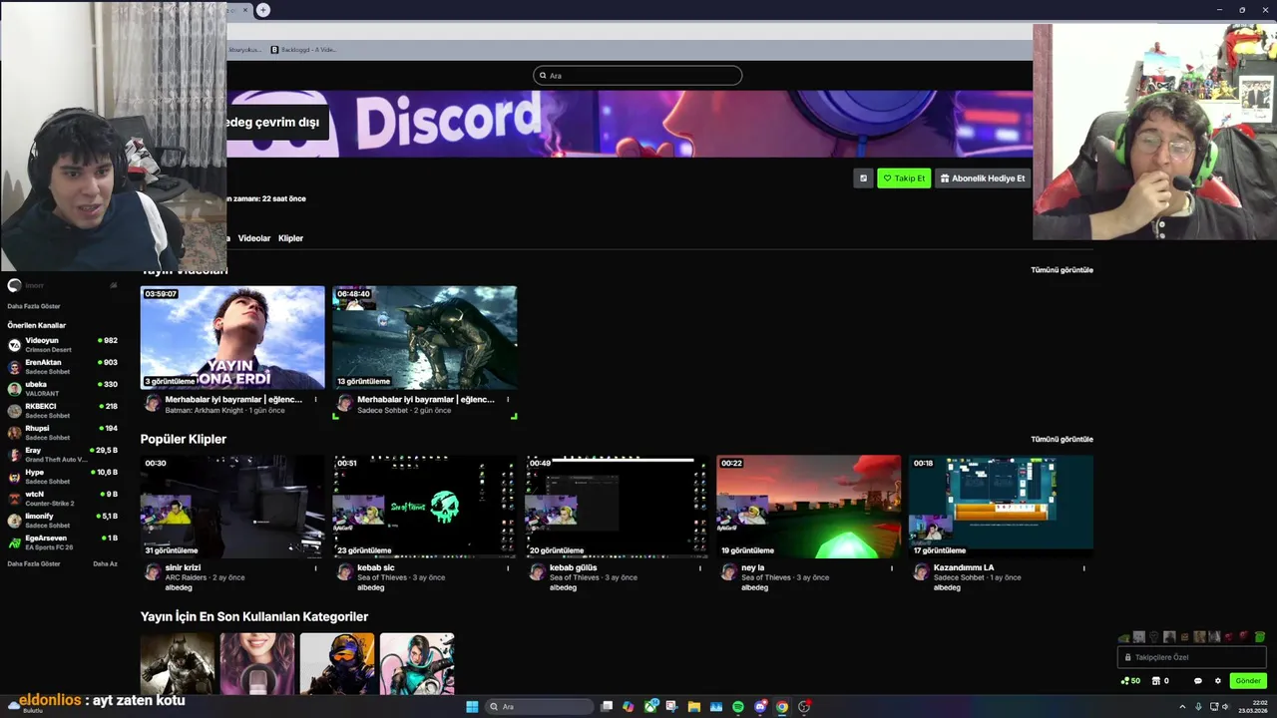
Task: Click 'Abonelik Hediye Et' gift sub button
Action: [x=983, y=179]
